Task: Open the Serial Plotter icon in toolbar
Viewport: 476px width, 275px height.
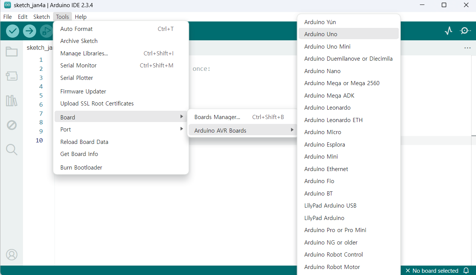Action: point(448,31)
